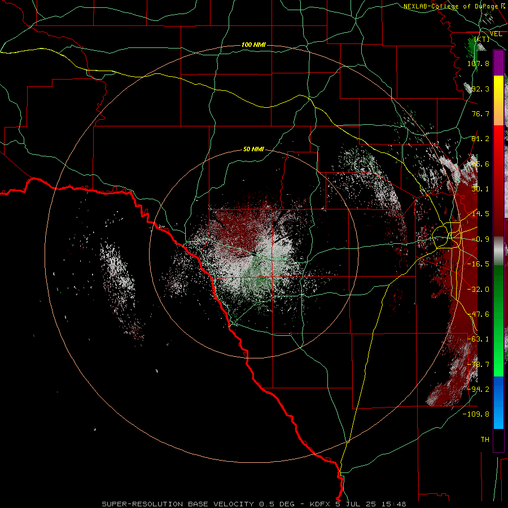508x508 pixels.
Task: Click the blue segment of the color bar
Action: [498, 402]
